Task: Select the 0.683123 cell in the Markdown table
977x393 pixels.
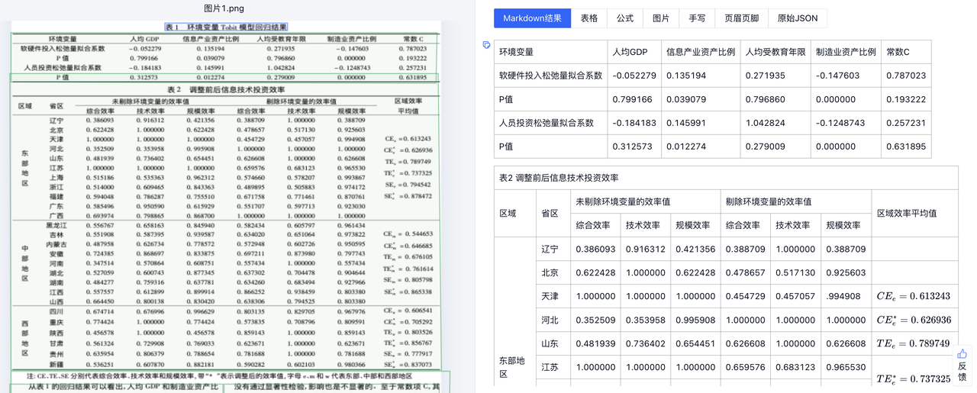Action: tap(795, 368)
